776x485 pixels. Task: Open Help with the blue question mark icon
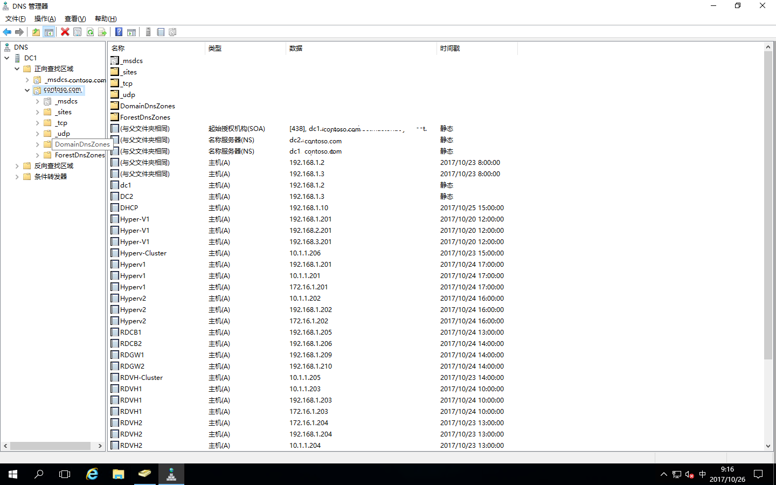[x=119, y=32]
